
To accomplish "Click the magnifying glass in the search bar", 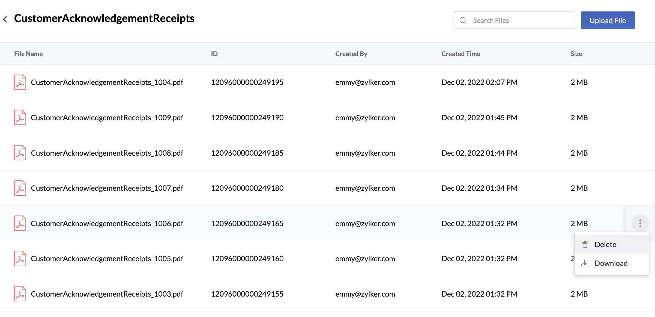I will pos(463,20).
